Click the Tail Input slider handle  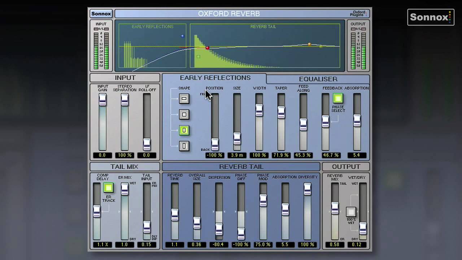click(147, 227)
